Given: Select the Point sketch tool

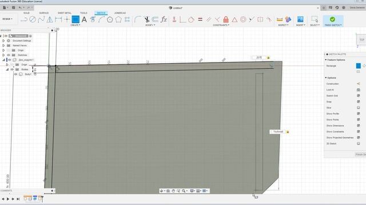Looking at the screenshot, I should tap(67, 19).
